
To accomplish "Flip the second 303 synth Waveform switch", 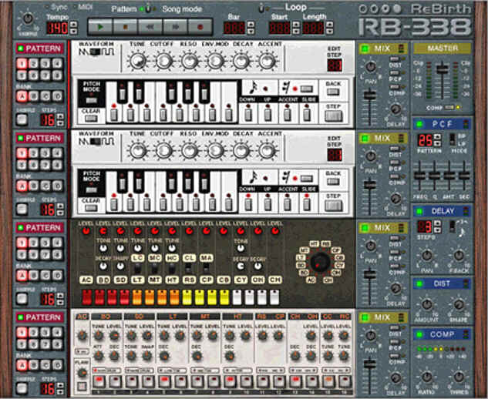I will [x=97, y=142].
